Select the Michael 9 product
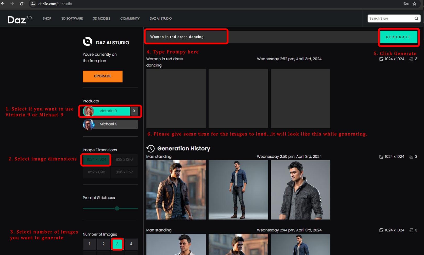The width and height of the screenshot is (424, 255). coord(110,124)
